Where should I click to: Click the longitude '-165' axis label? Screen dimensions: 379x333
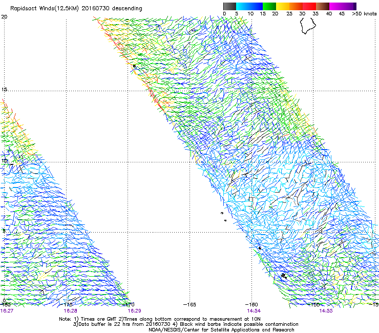pyautogui.click(x=189, y=304)
